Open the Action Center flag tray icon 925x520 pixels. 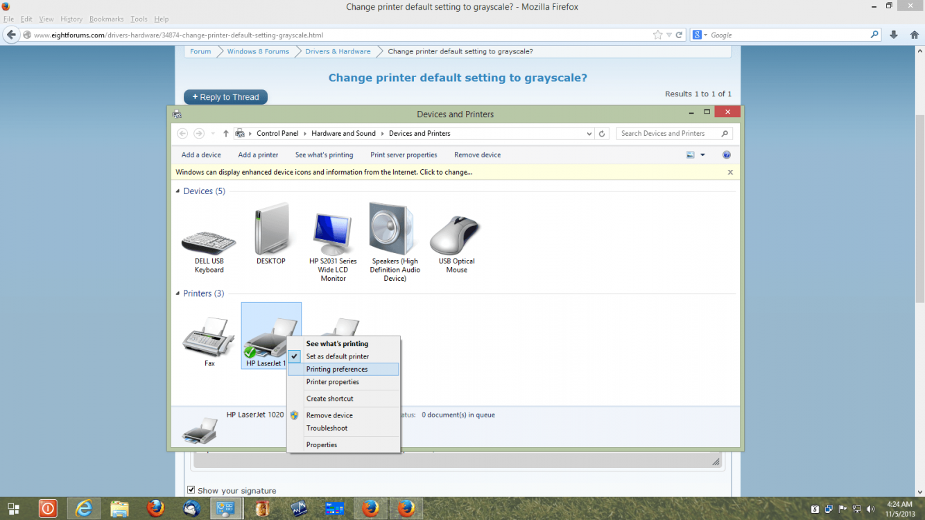tap(843, 510)
